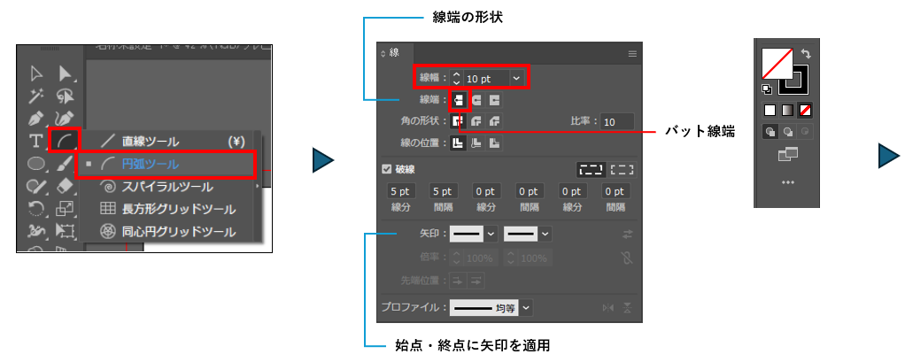Enable preserve exact dash lengths option
905x362 pixels.
click(x=589, y=169)
